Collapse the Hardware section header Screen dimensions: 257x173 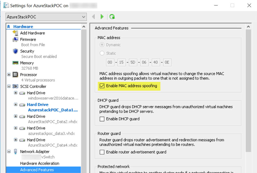click(x=9, y=27)
